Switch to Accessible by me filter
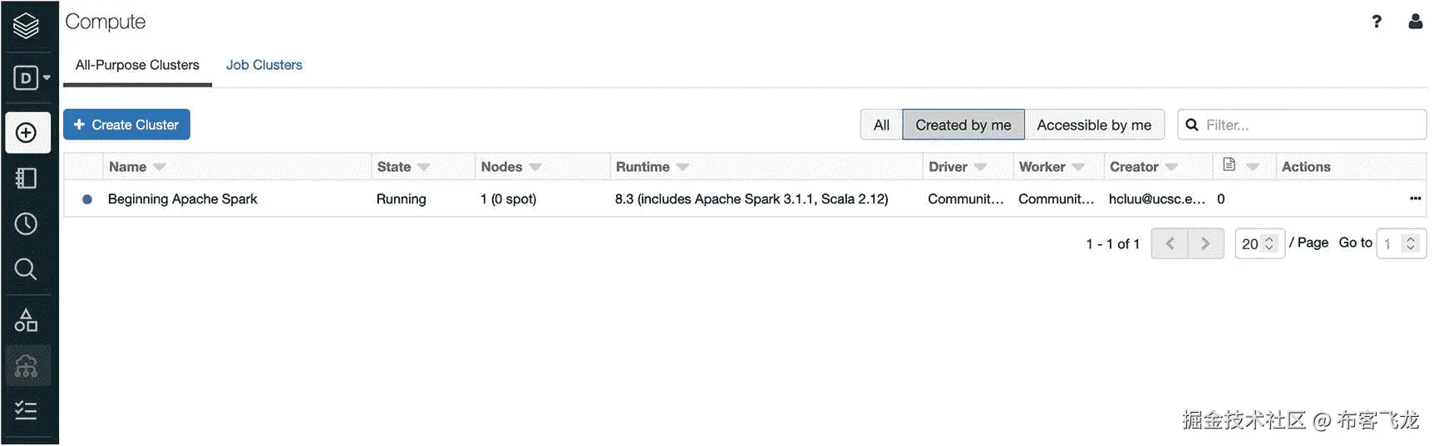 [x=1093, y=125]
